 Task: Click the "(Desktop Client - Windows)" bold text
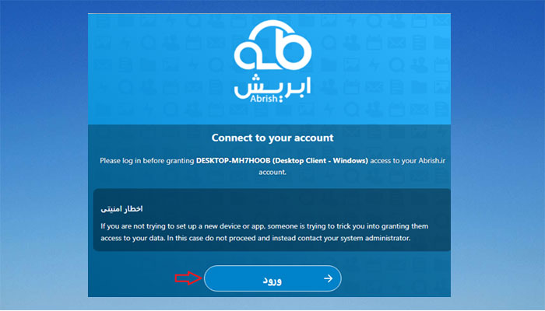tap(320, 161)
